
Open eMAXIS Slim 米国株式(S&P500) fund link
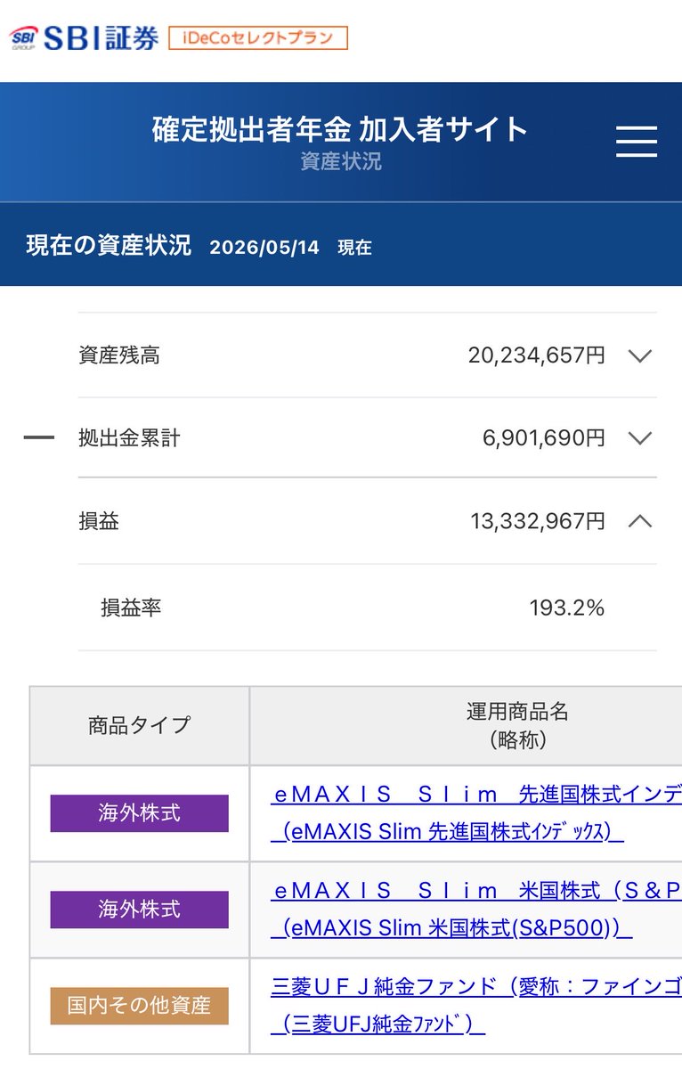[476, 909]
